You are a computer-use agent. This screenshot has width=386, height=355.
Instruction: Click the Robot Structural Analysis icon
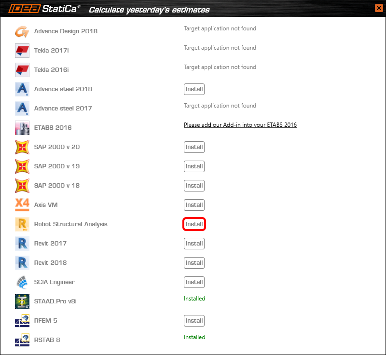click(x=22, y=224)
